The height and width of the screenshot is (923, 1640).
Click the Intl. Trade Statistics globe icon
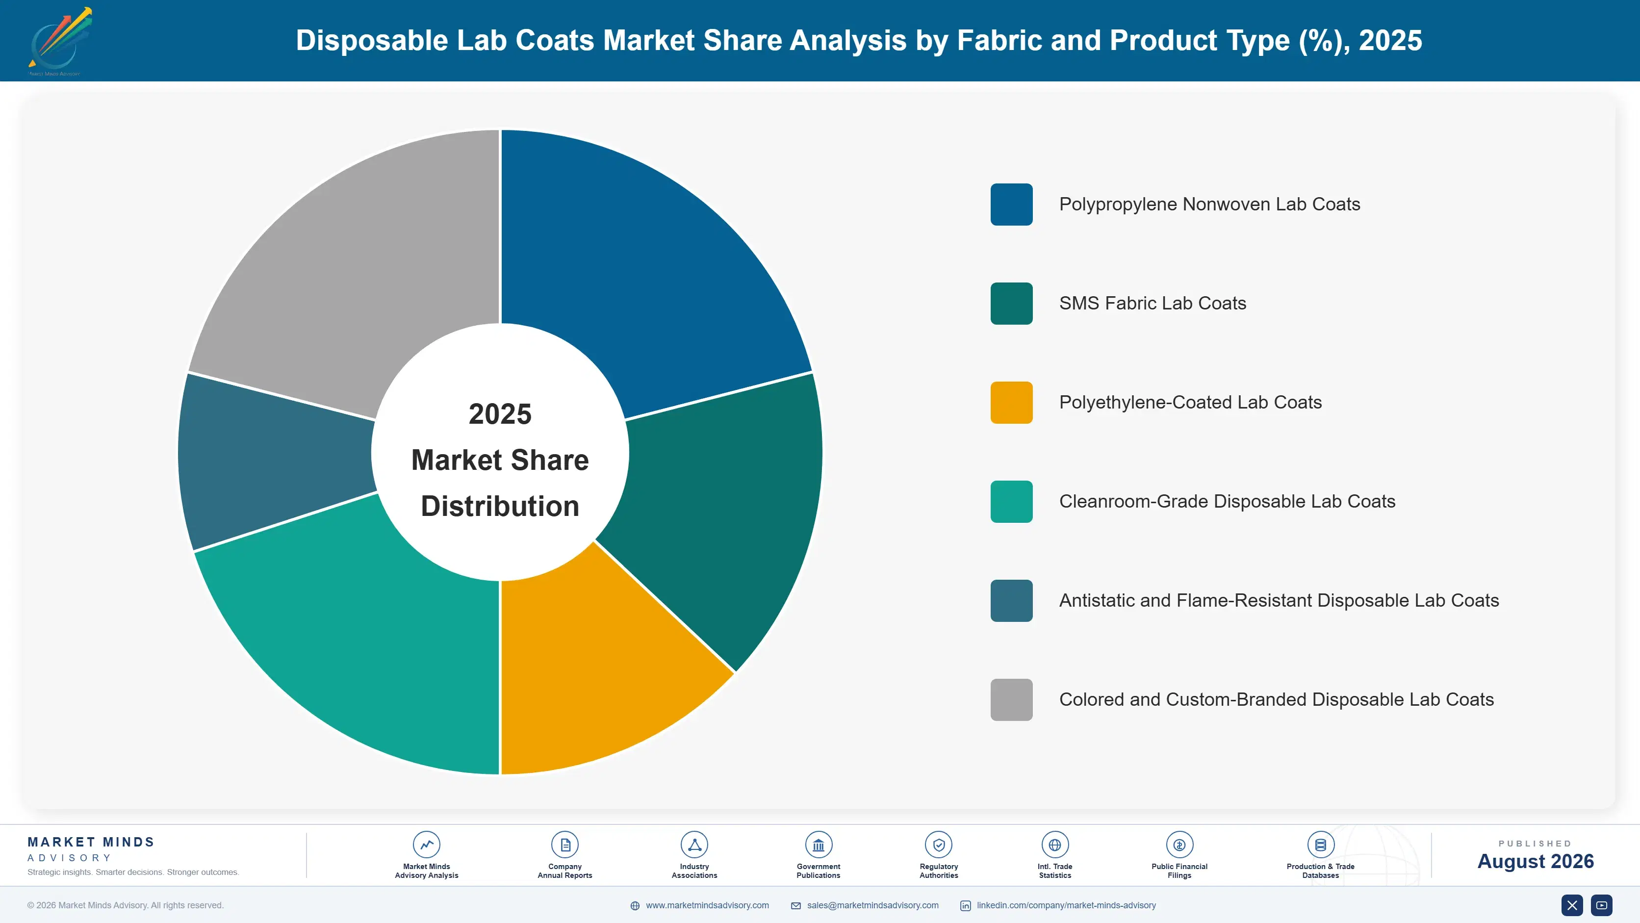(1055, 845)
